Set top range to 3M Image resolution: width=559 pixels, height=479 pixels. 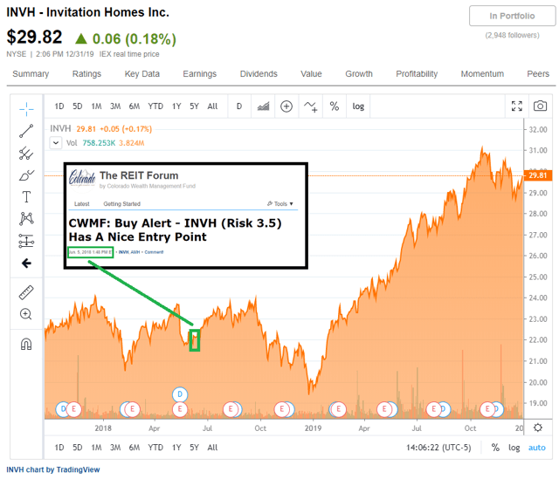coord(115,106)
